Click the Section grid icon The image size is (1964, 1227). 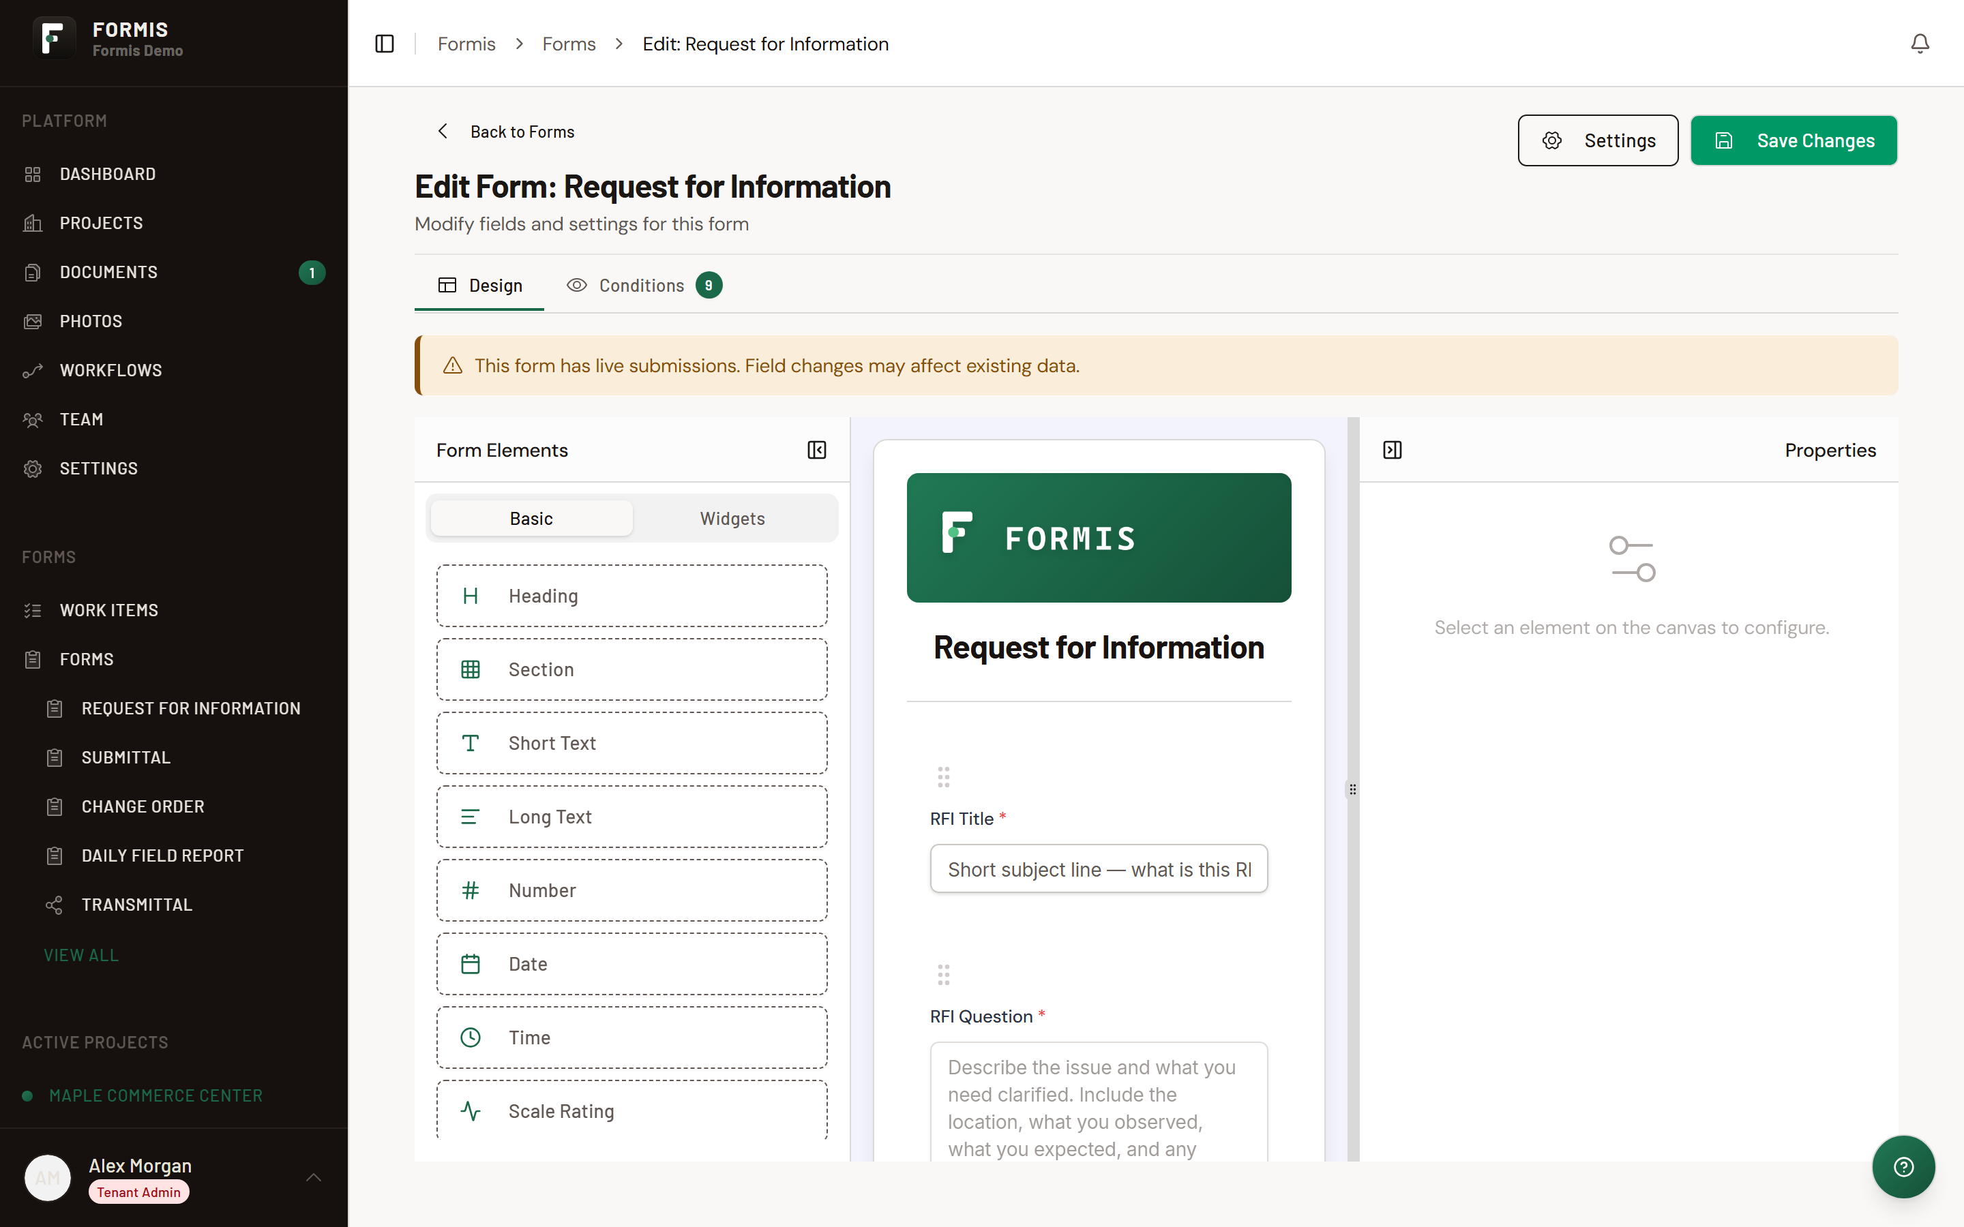pyautogui.click(x=471, y=669)
